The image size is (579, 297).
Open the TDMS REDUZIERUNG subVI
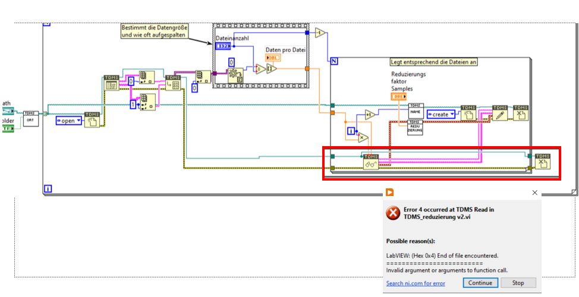click(415, 128)
